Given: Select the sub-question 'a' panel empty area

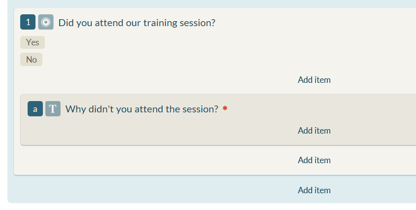Looking at the screenshot, I should point(159,131).
